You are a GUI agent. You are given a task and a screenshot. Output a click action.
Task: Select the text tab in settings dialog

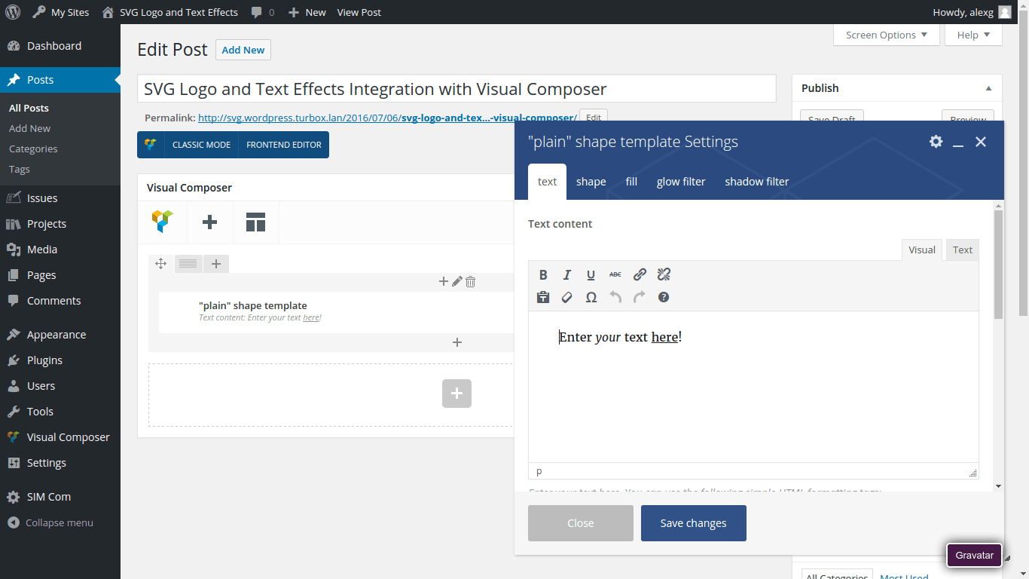pos(548,182)
